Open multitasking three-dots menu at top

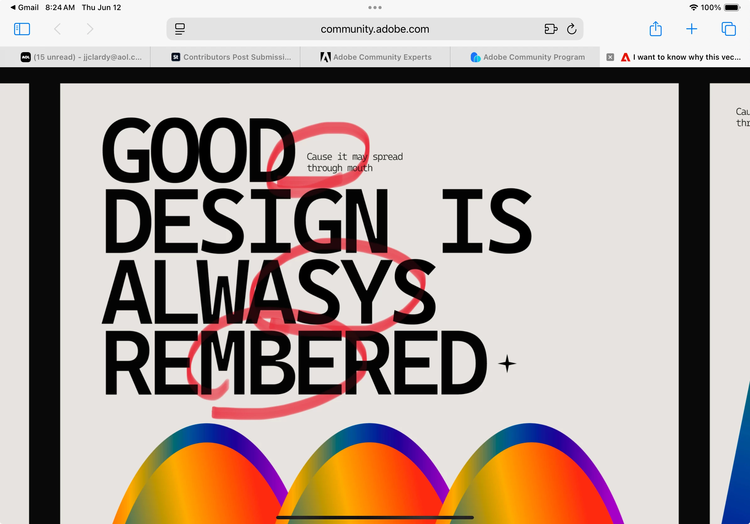pos(375,8)
